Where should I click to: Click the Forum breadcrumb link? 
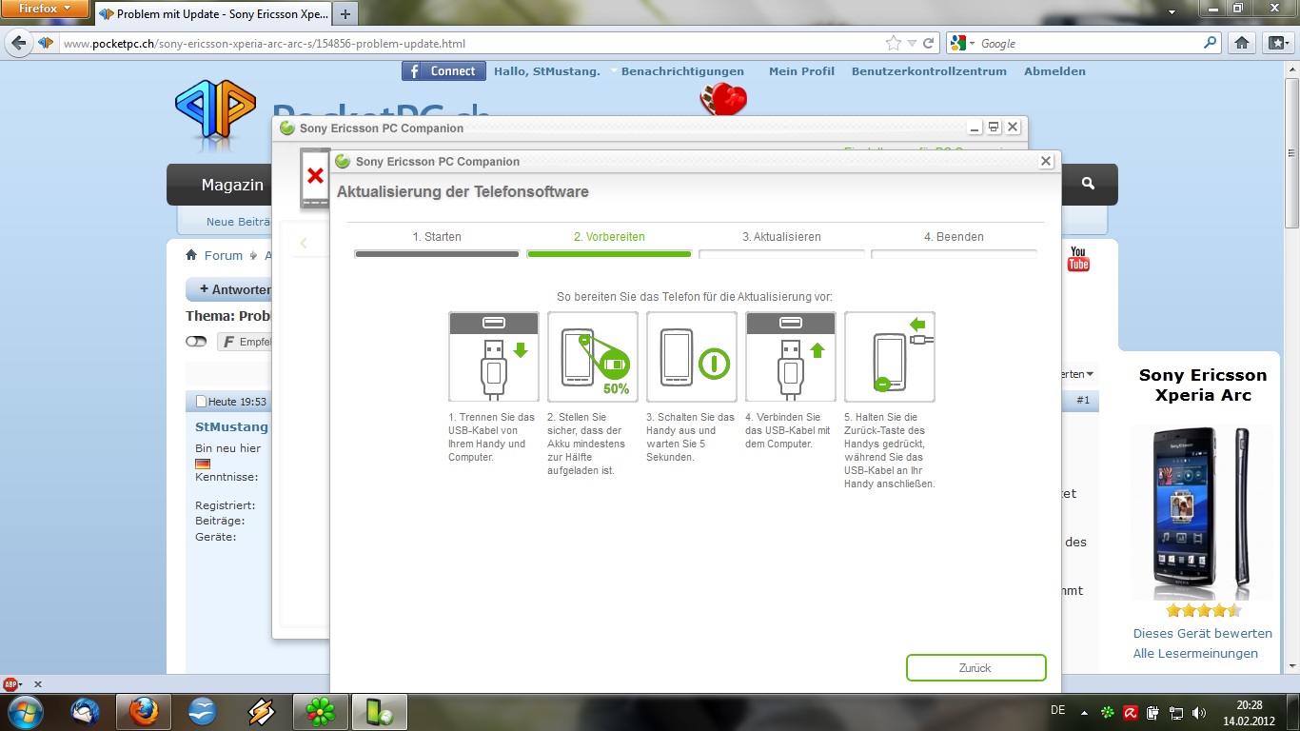coord(224,255)
